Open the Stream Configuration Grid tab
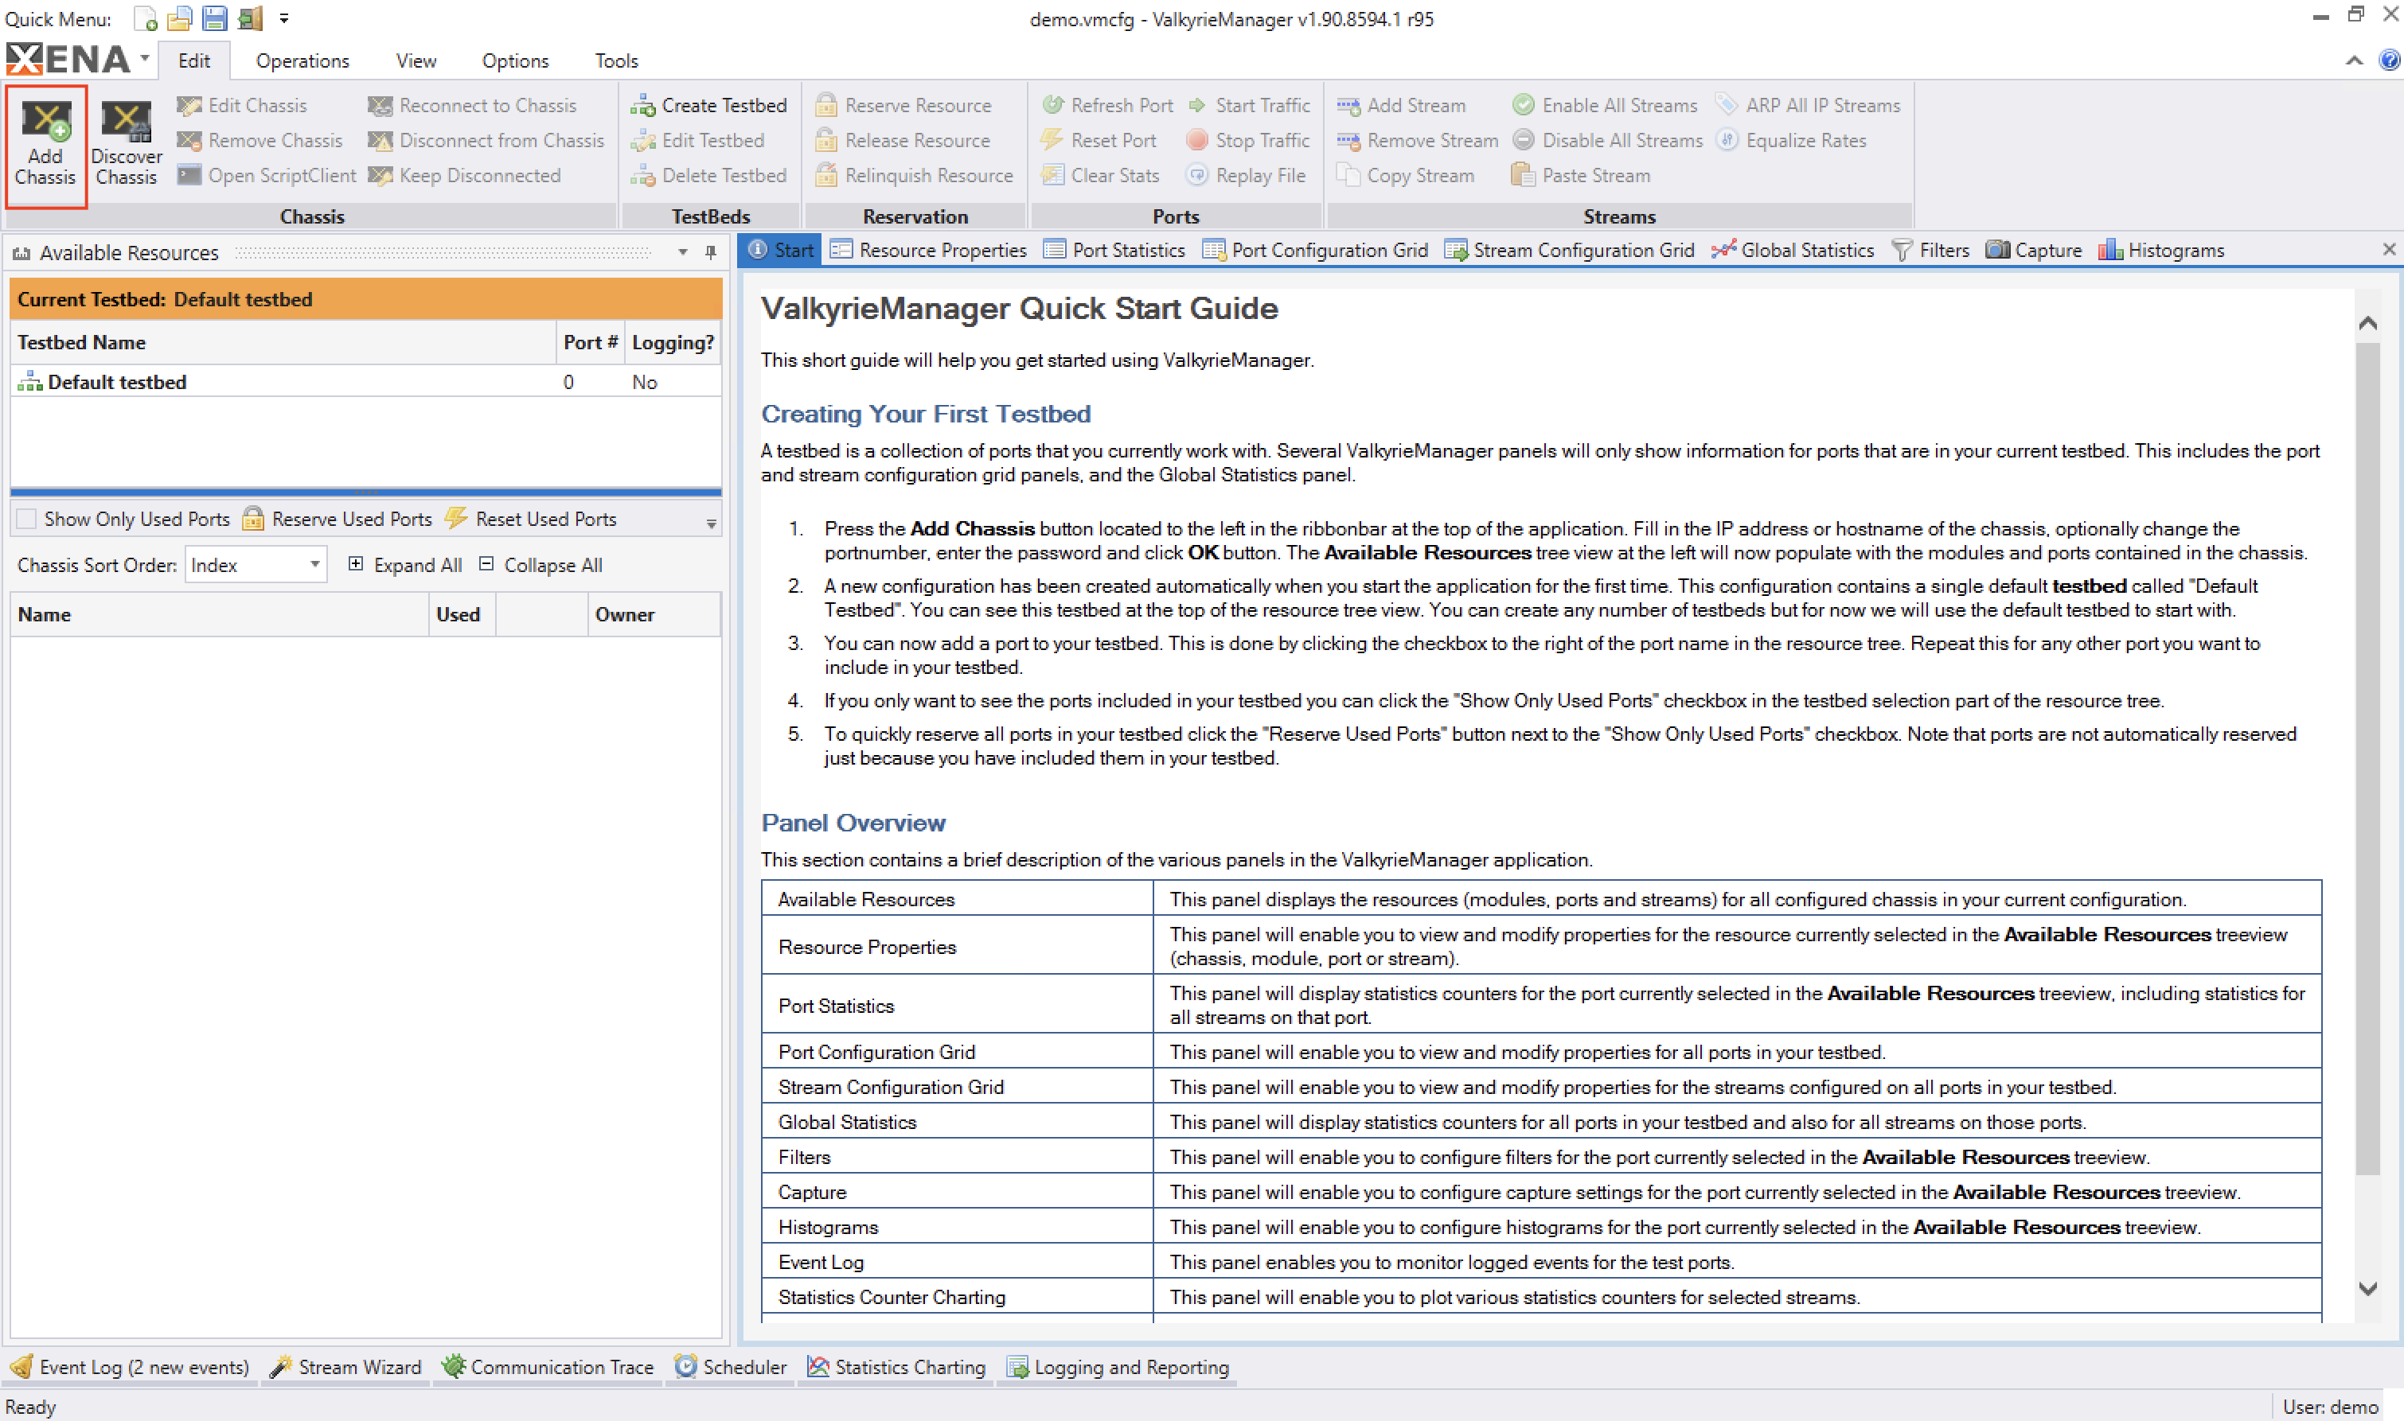Image resolution: width=2404 pixels, height=1421 pixels. click(1569, 250)
